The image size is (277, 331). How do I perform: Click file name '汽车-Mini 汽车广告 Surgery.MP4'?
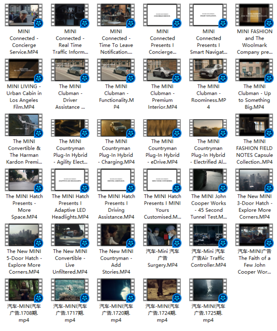pos(163,258)
